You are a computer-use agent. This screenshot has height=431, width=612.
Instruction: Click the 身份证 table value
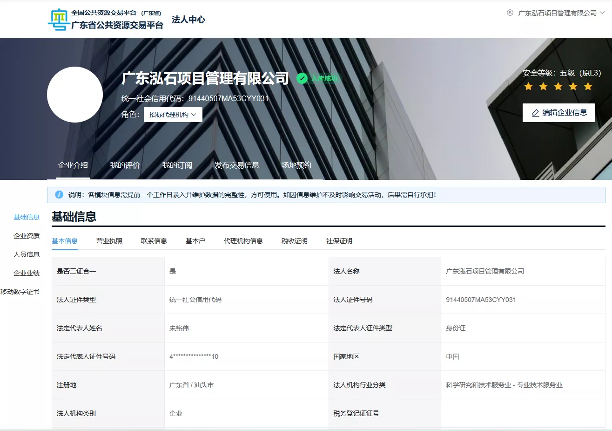[x=456, y=328]
